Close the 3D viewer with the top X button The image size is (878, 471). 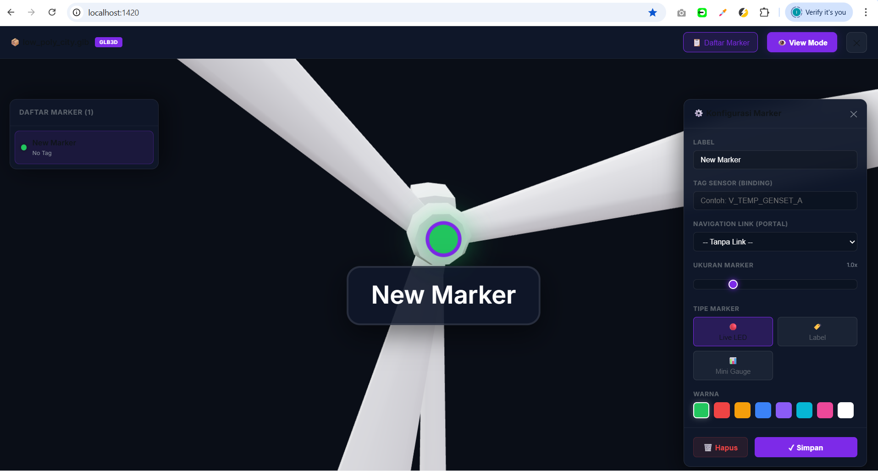(x=856, y=43)
